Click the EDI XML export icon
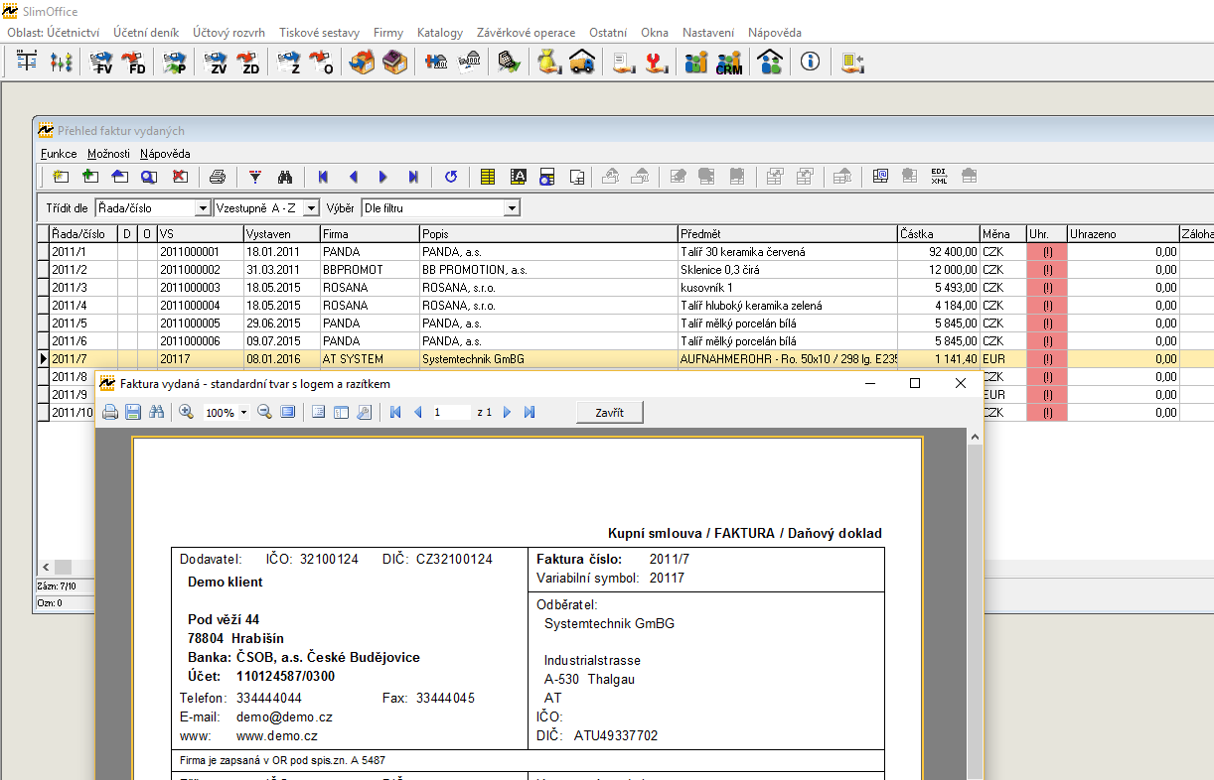The image size is (1214, 780). 939,177
